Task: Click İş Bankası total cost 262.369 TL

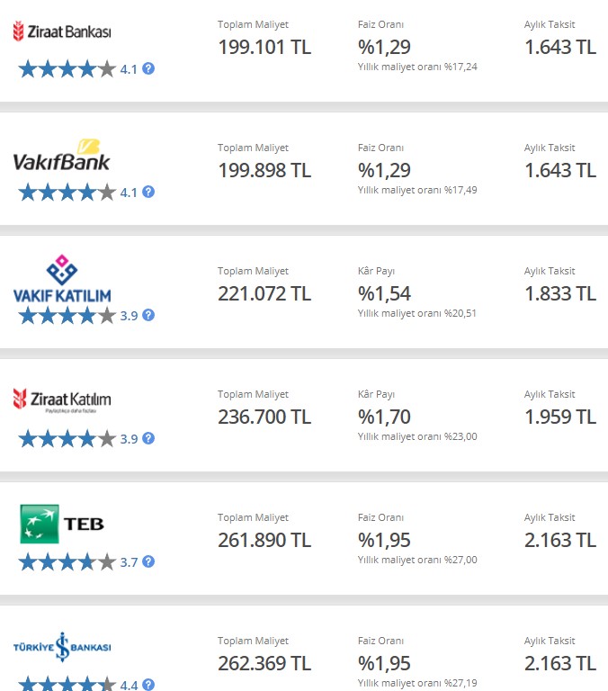Action: [x=264, y=663]
